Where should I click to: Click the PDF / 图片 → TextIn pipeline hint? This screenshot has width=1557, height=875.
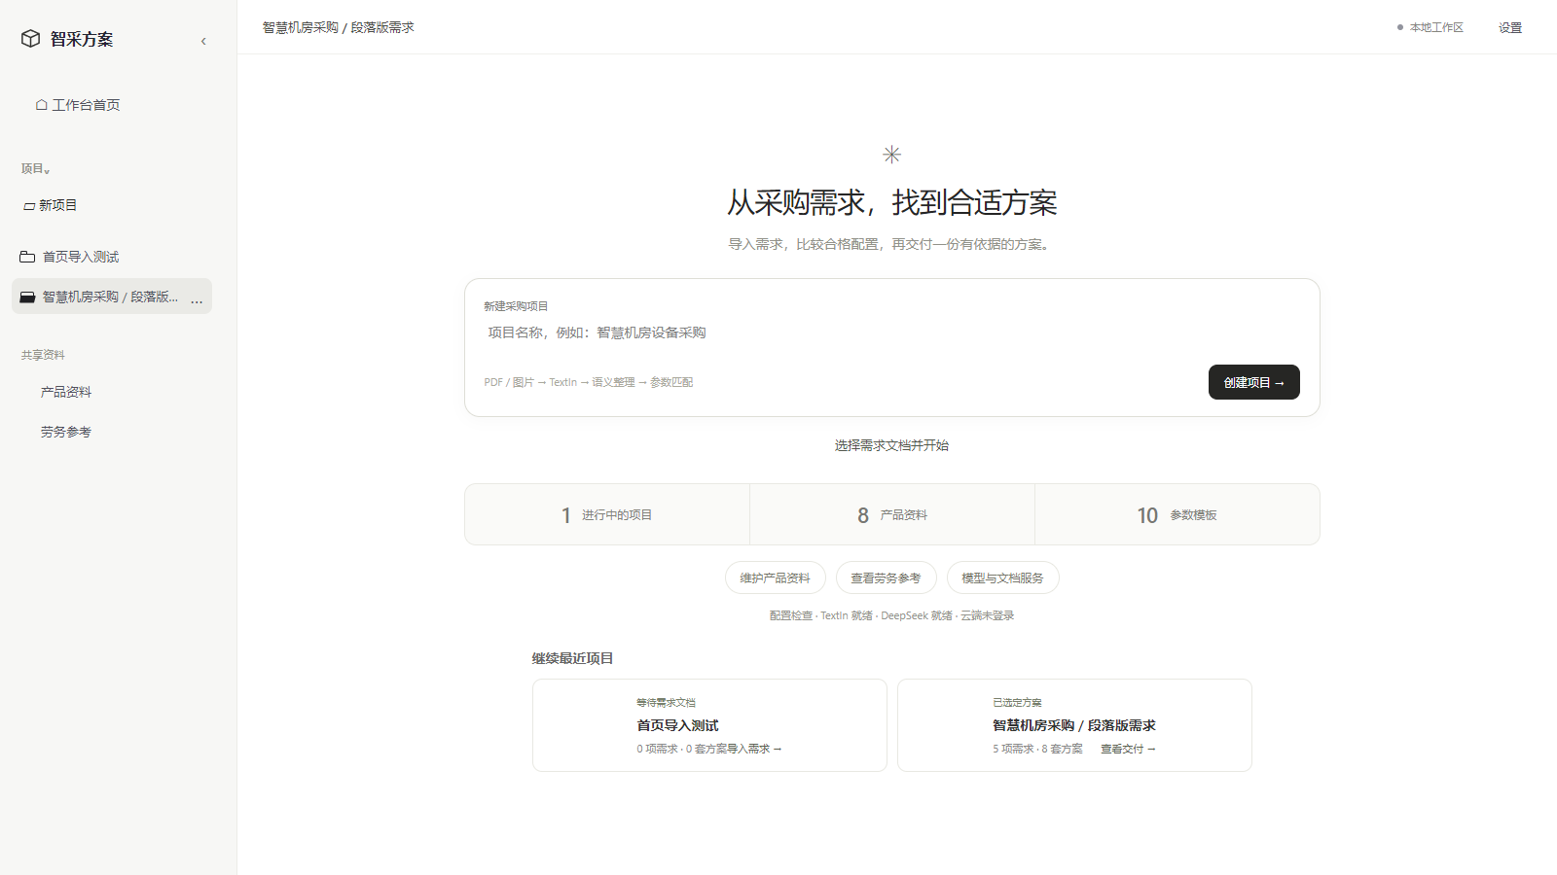pos(589,382)
